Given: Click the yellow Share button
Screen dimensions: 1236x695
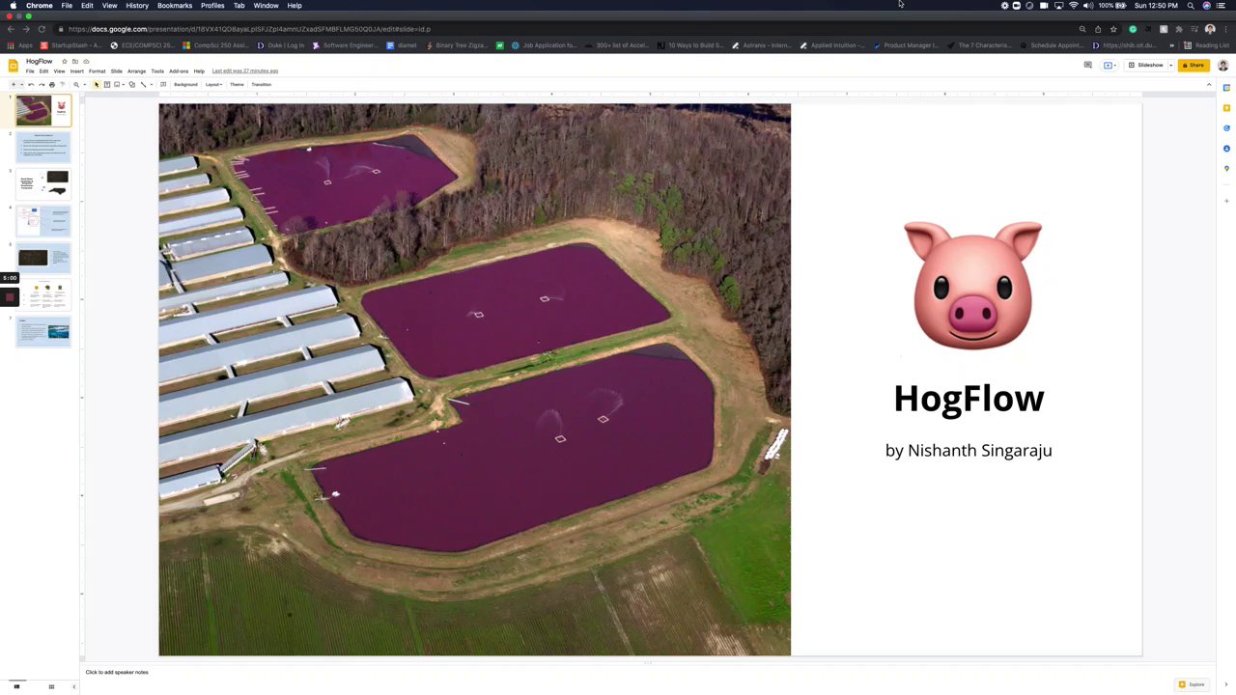Looking at the screenshot, I should point(1194,66).
